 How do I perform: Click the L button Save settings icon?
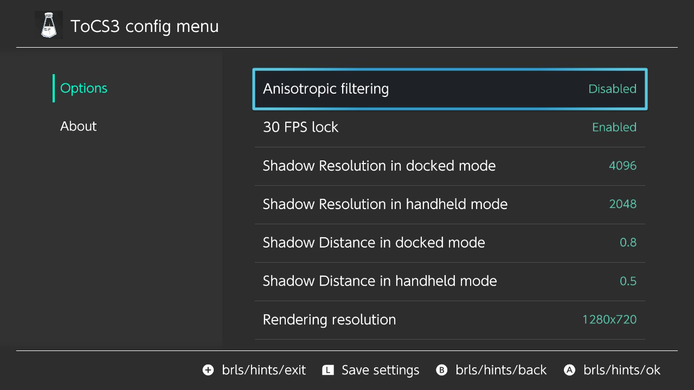pos(327,370)
